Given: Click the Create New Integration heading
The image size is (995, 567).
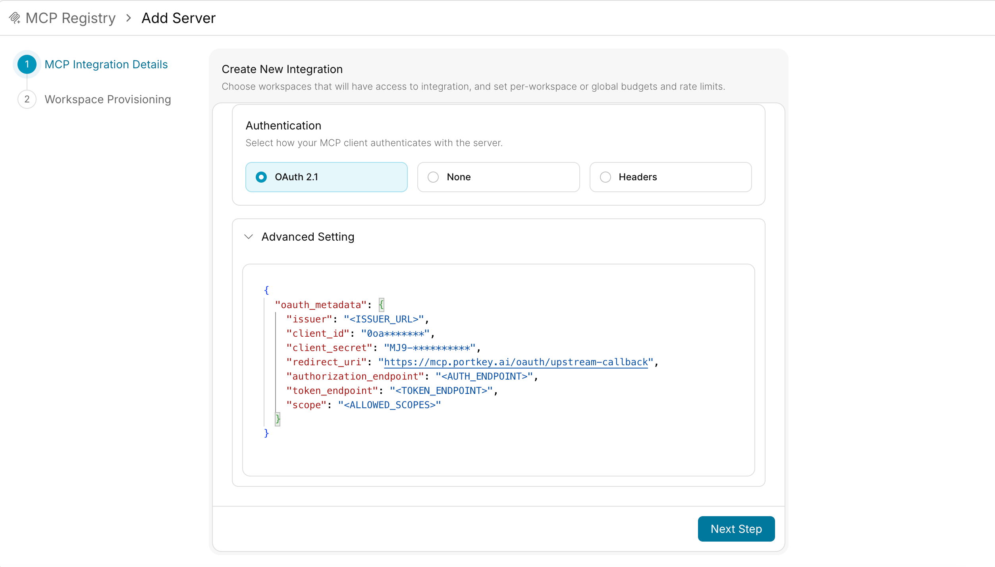Looking at the screenshot, I should (282, 69).
